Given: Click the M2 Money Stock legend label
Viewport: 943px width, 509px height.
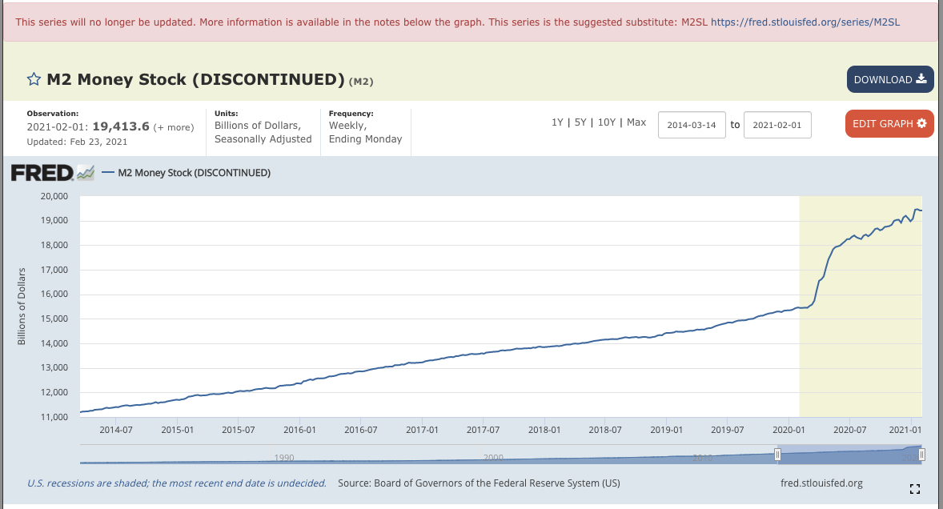Looking at the screenshot, I should [195, 173].
